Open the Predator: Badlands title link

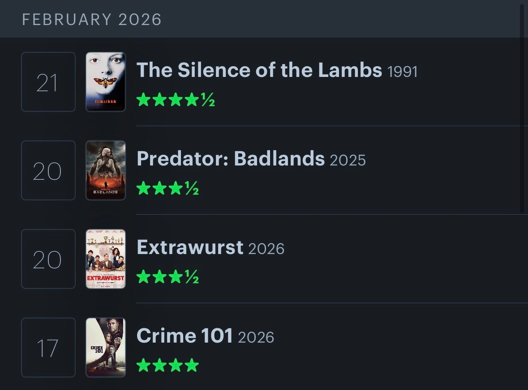pyautogui.click(x=230, y=159)
